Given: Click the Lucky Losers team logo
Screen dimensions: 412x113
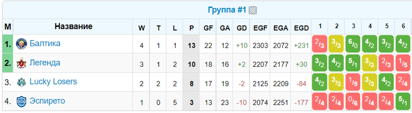Looking at the screenshot, I should point(21,82).
